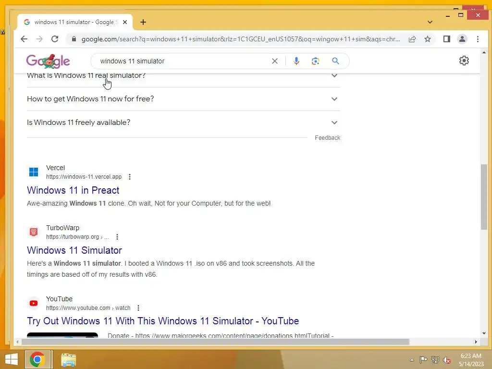The height and width of the screenshot is (369, 492).
Task: Expand Is Windows 11 freely available
Action: [183, 123]
